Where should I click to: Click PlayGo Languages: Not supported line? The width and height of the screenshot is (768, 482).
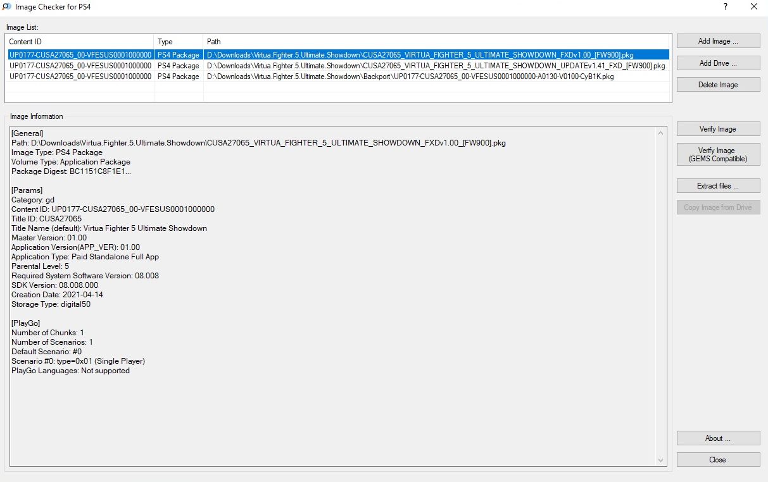click(71, 371)
